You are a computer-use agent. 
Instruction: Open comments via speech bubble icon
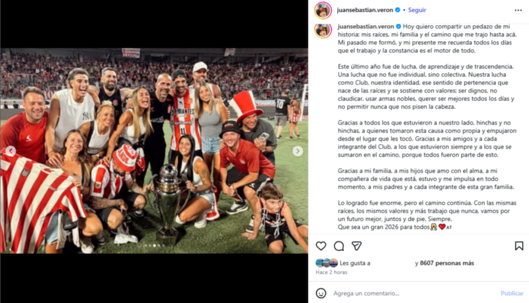339,246
